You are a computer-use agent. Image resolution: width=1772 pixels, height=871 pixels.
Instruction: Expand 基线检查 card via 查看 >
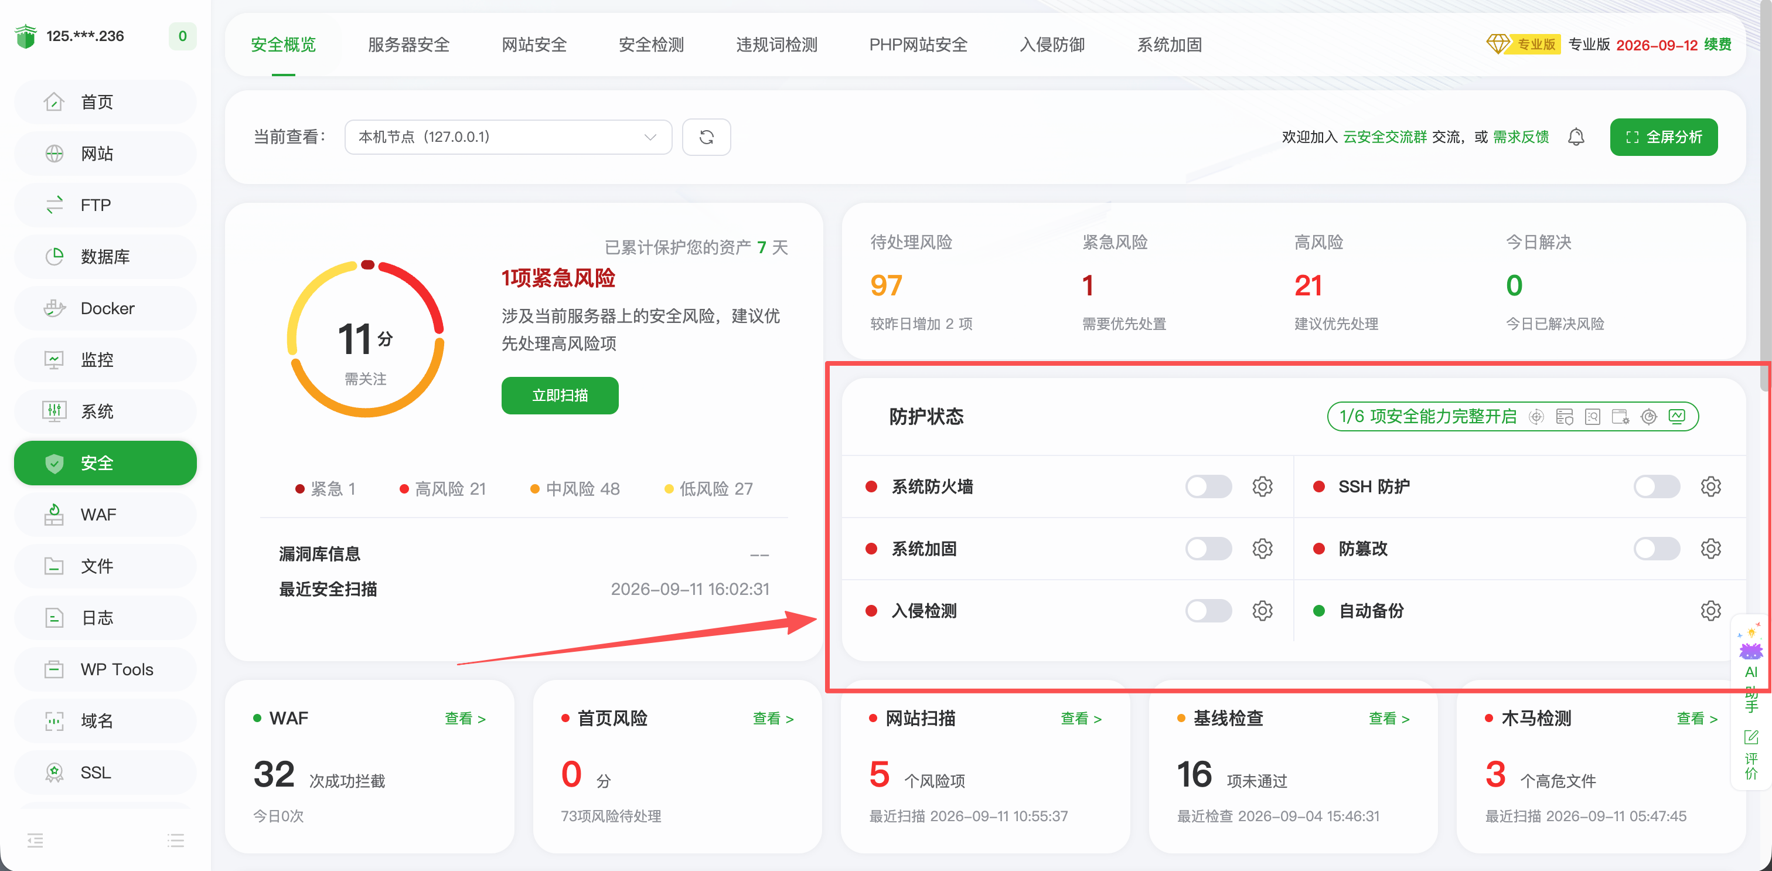point(1389,718)
